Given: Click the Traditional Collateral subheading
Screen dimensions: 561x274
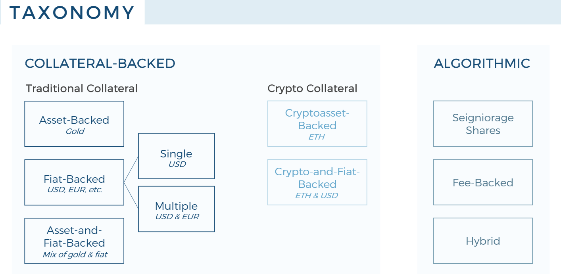Looking at the screenshot, I should pyautogui.click(x=82, y=88).
